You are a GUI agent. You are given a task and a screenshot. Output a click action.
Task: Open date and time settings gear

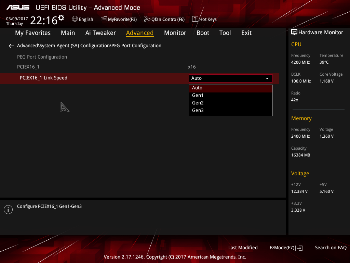coord(61,18)
